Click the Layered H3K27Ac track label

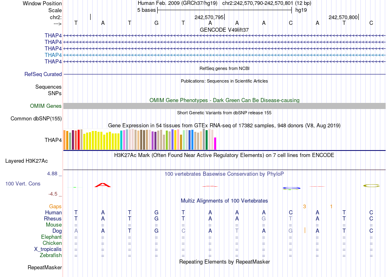(26, 161)
